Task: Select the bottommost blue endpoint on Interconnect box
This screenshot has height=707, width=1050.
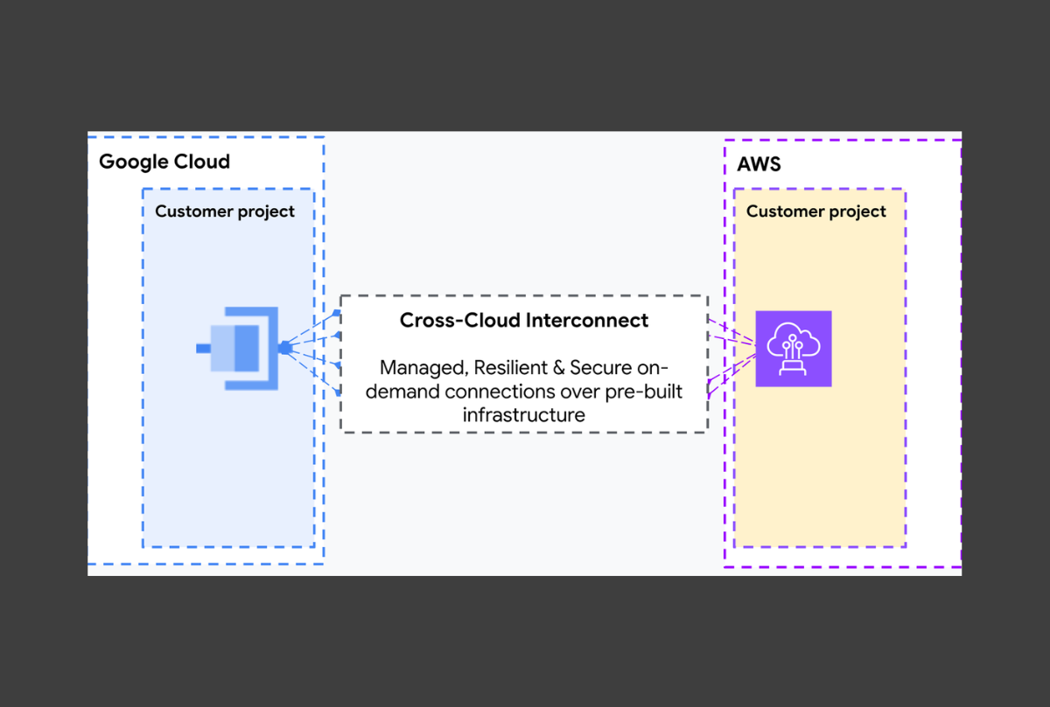Action: click(x=338, y=392)
